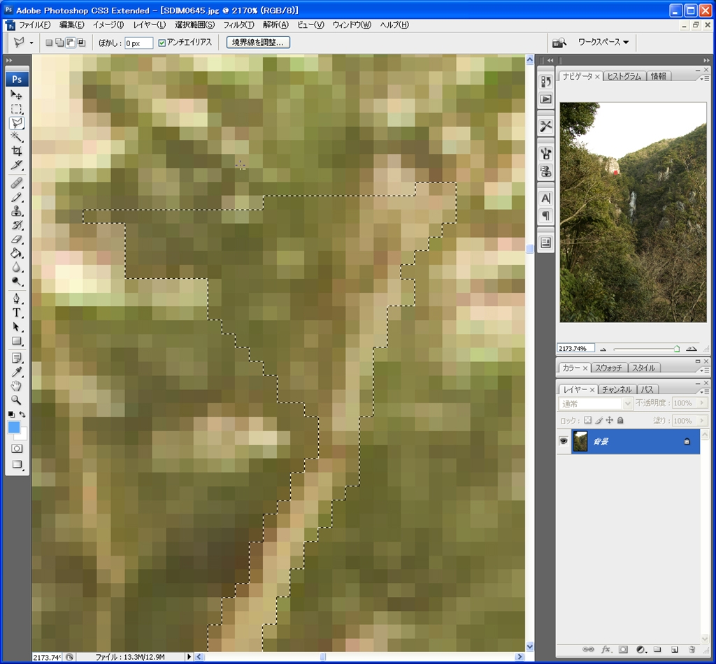This screenshot has height=664, width=716.
Task: Choose the Clone Stamp tool
Action: pos(17,211)
